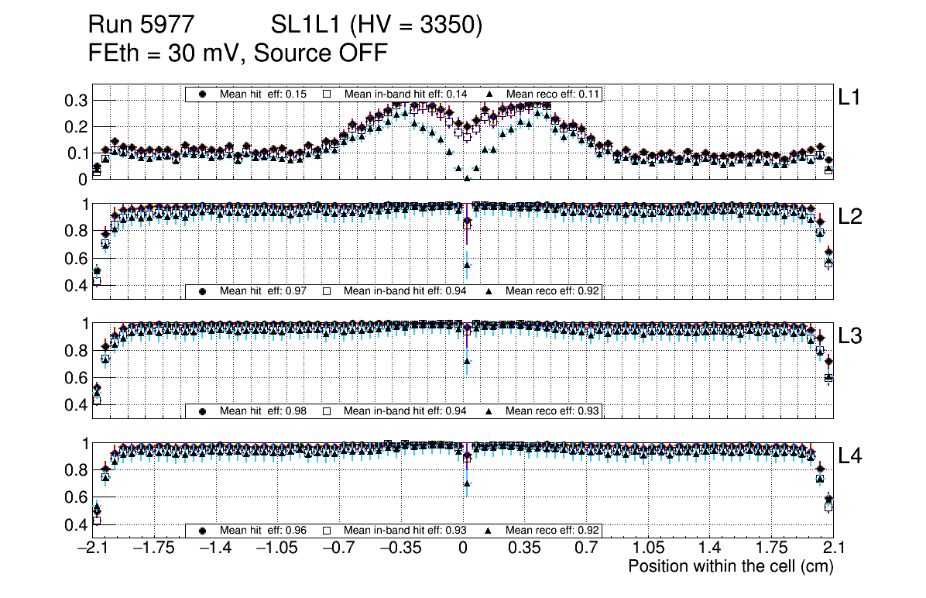Screen dimensions: 926x598
Task: Click the 'Position within the cell (cm)' axis label
Action: click(x=730, y=566)
